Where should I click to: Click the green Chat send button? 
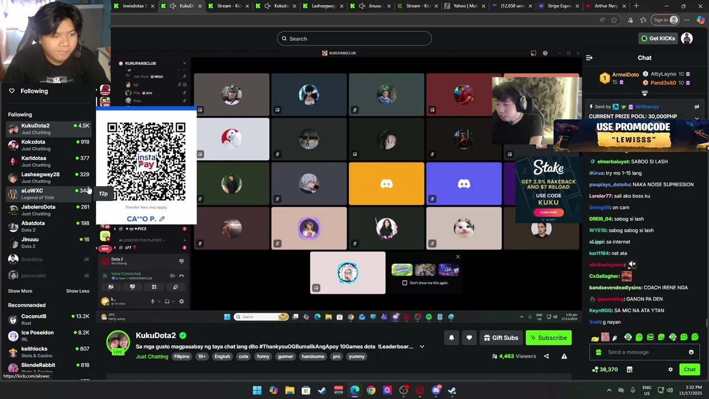(690, 370)
